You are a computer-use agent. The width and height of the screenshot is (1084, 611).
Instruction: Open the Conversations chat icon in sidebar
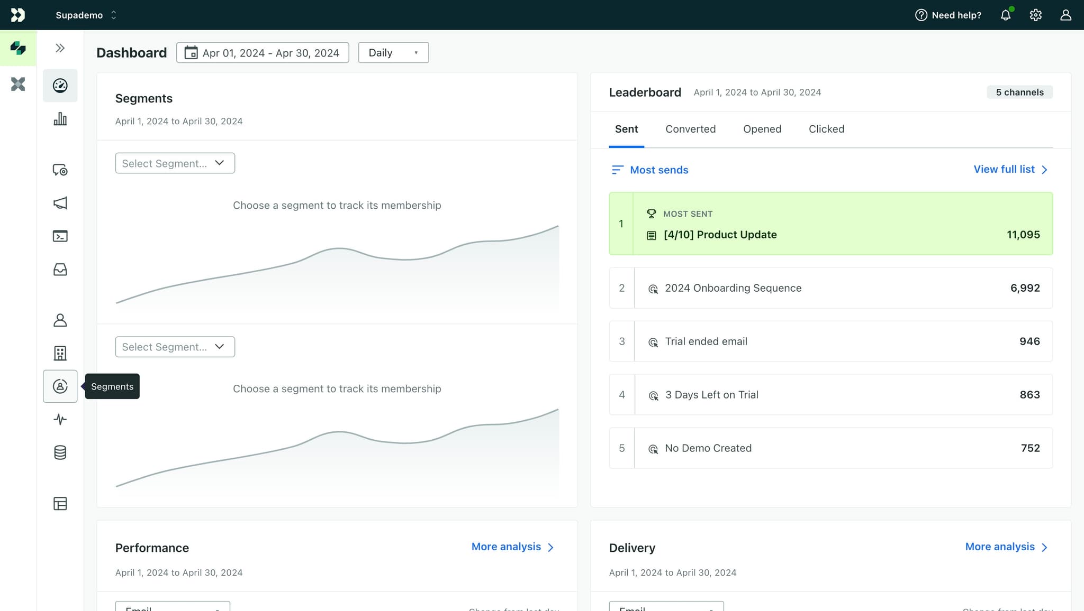[60, 170]
